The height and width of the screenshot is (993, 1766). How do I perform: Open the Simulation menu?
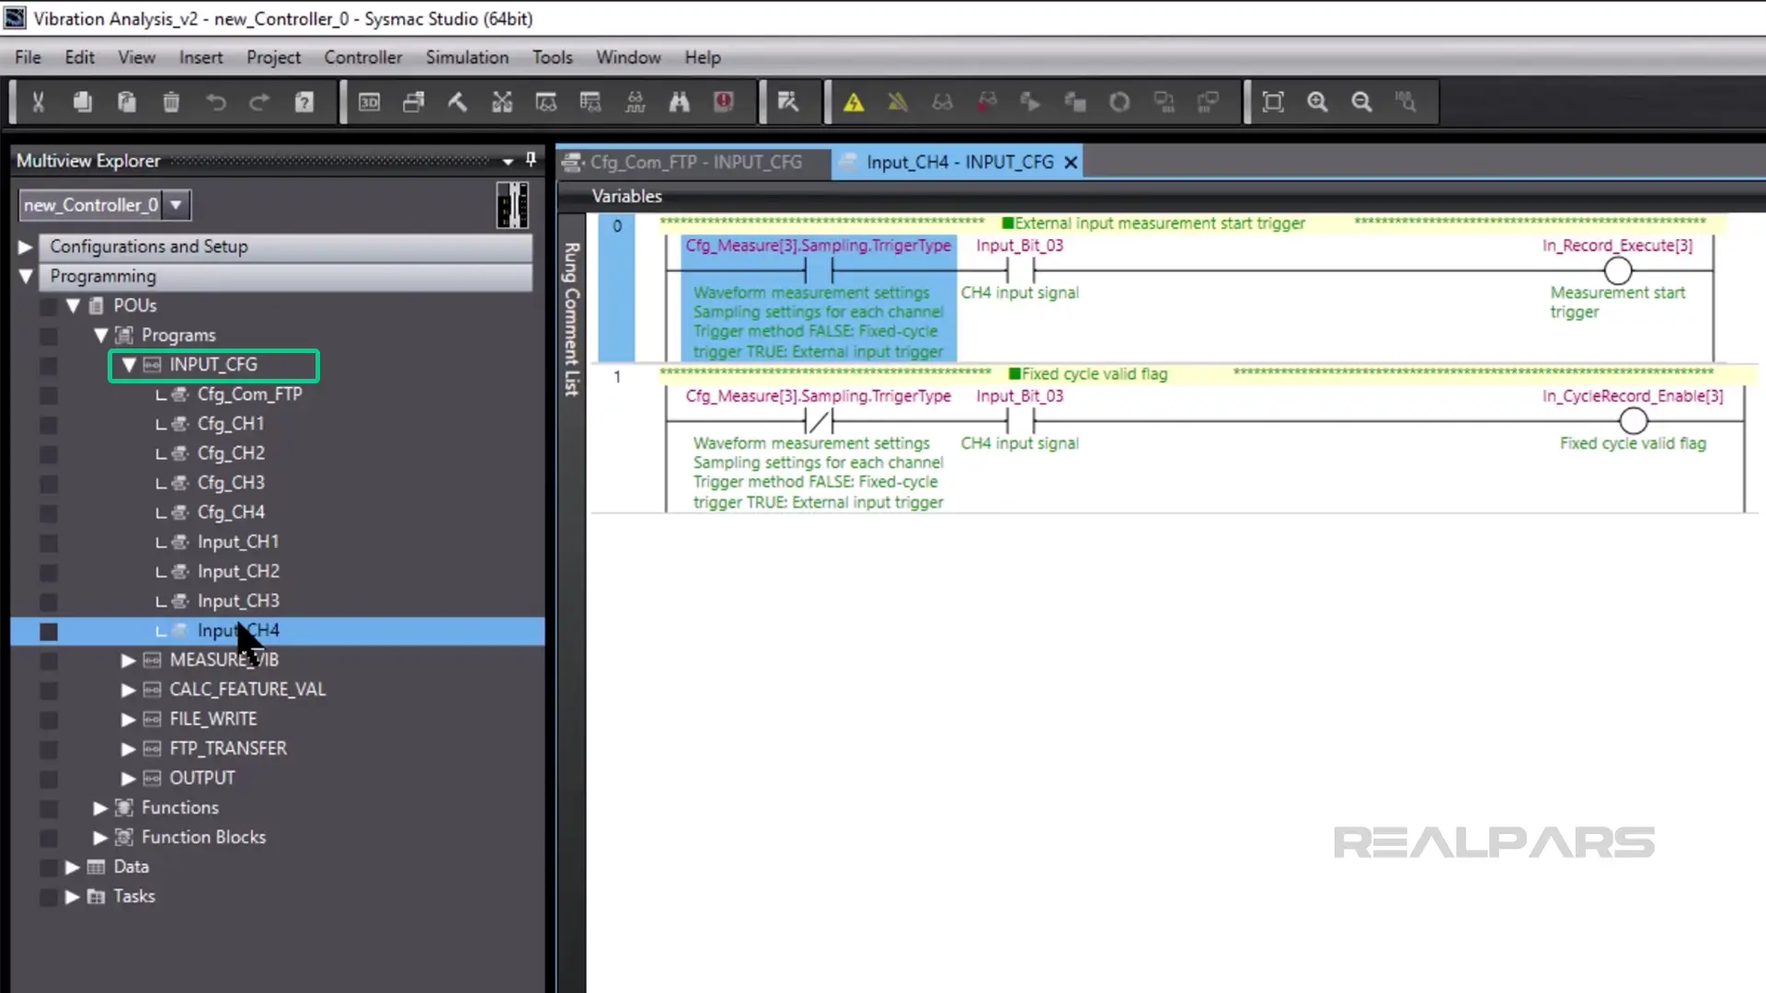tap(466, 57)
